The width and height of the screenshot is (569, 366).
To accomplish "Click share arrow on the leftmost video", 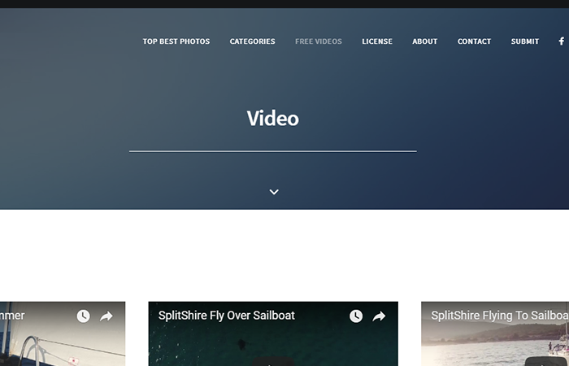I will 106,316.
